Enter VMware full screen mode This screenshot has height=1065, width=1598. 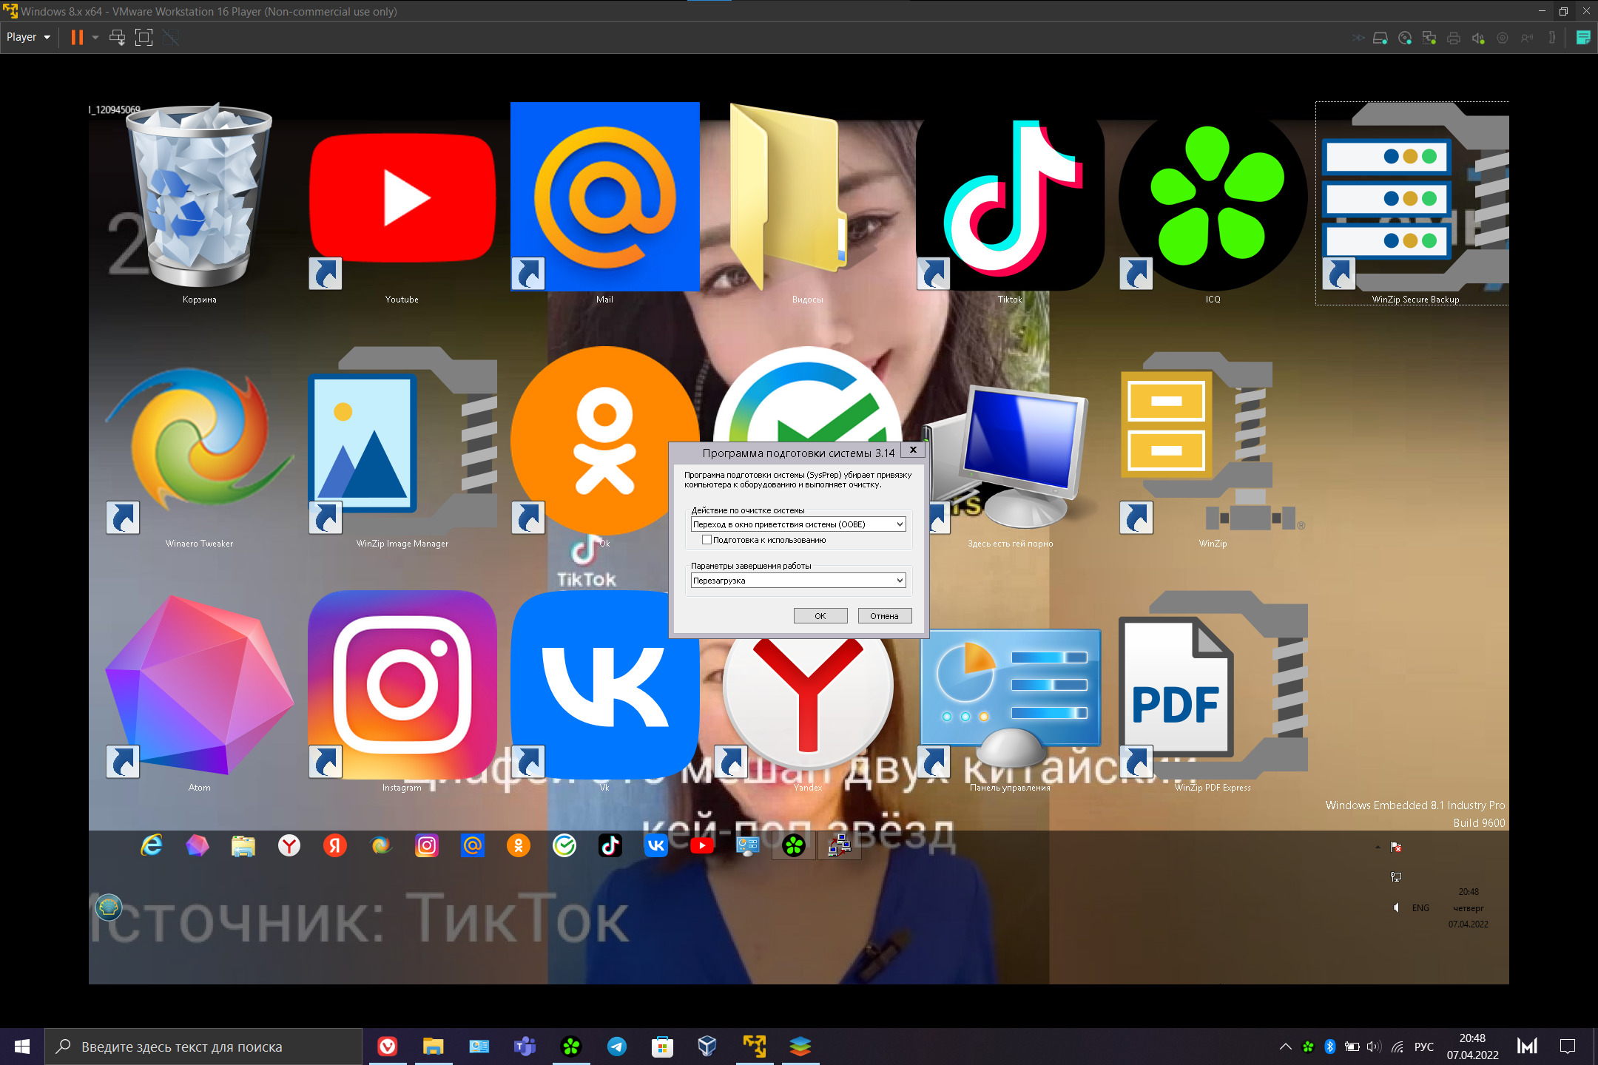click(144, 37)
